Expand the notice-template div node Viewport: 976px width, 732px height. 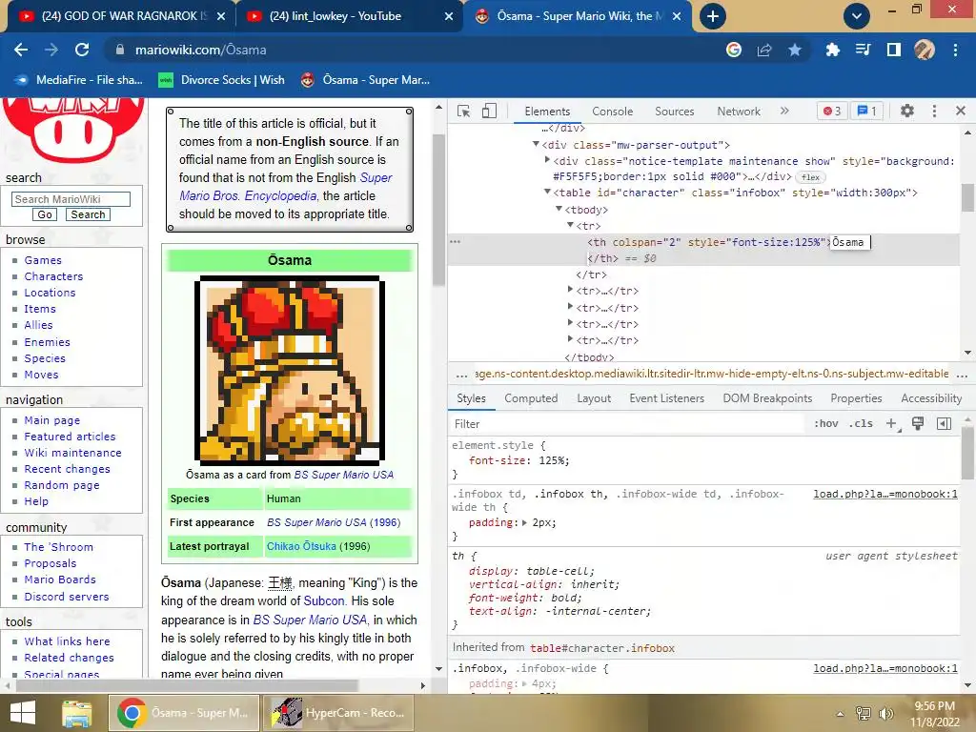click(x=547, y=160)
